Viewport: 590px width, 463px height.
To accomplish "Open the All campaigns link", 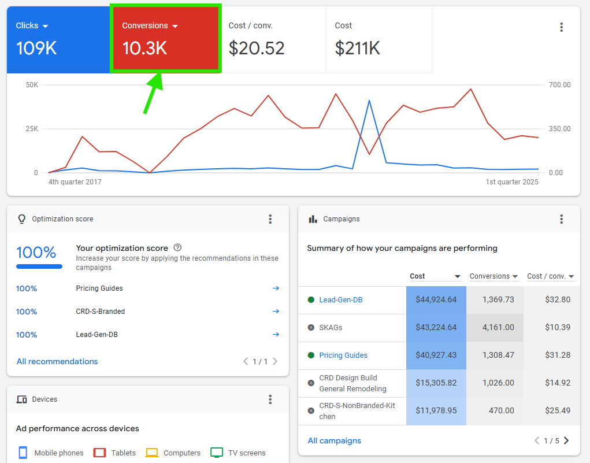I will coord(334,440).
